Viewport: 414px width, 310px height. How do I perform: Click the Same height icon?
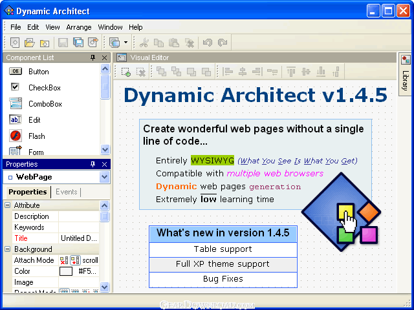click(336, 72)
